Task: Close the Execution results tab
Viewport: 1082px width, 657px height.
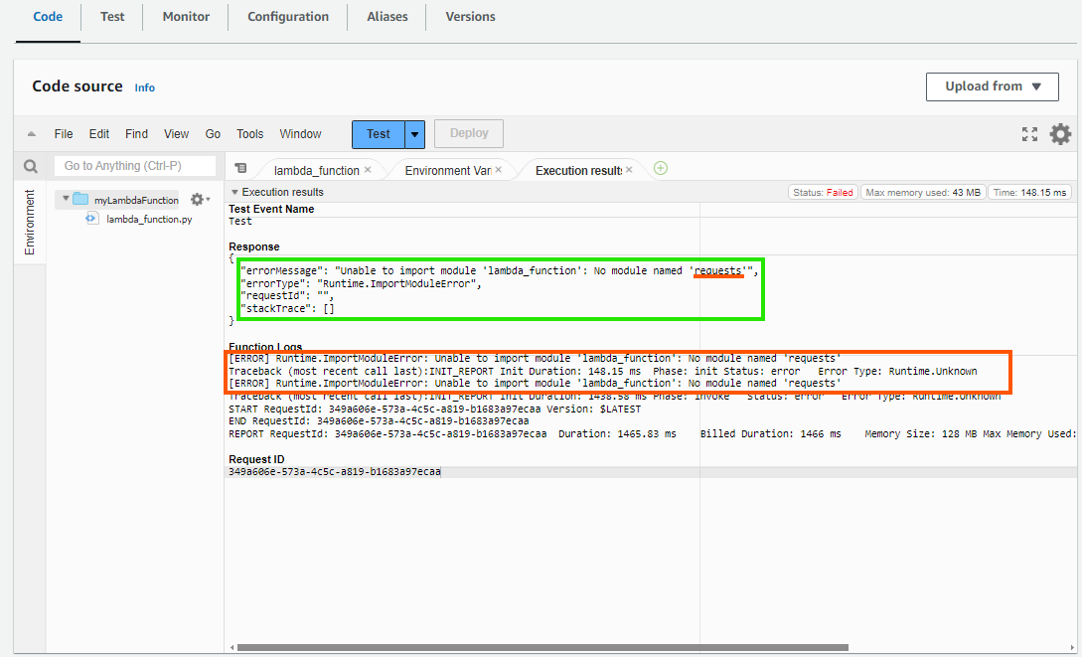Action: pos(631,170)
